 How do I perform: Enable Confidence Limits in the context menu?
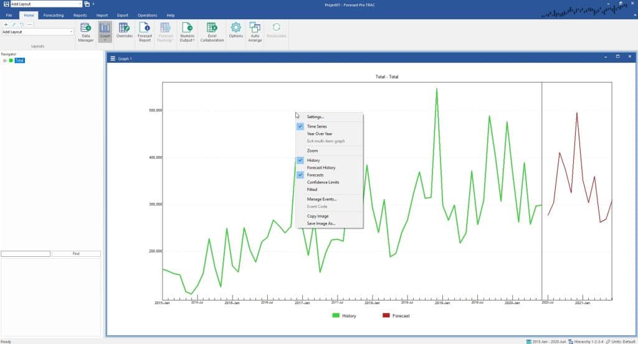[x=323, y=182]
